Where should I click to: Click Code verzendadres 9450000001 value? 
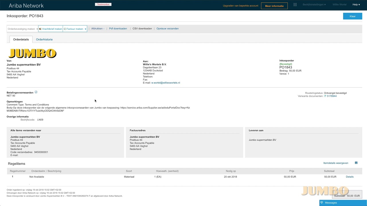(x=41, y=152)
